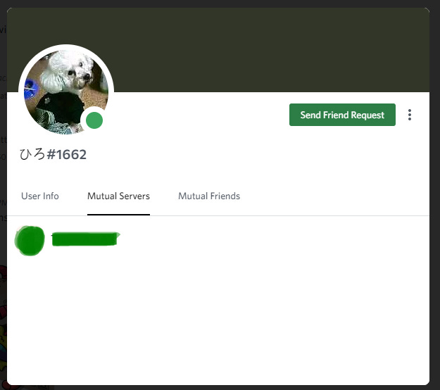
Task: Open the three-dot more options menu
Action: click(410, 115)
